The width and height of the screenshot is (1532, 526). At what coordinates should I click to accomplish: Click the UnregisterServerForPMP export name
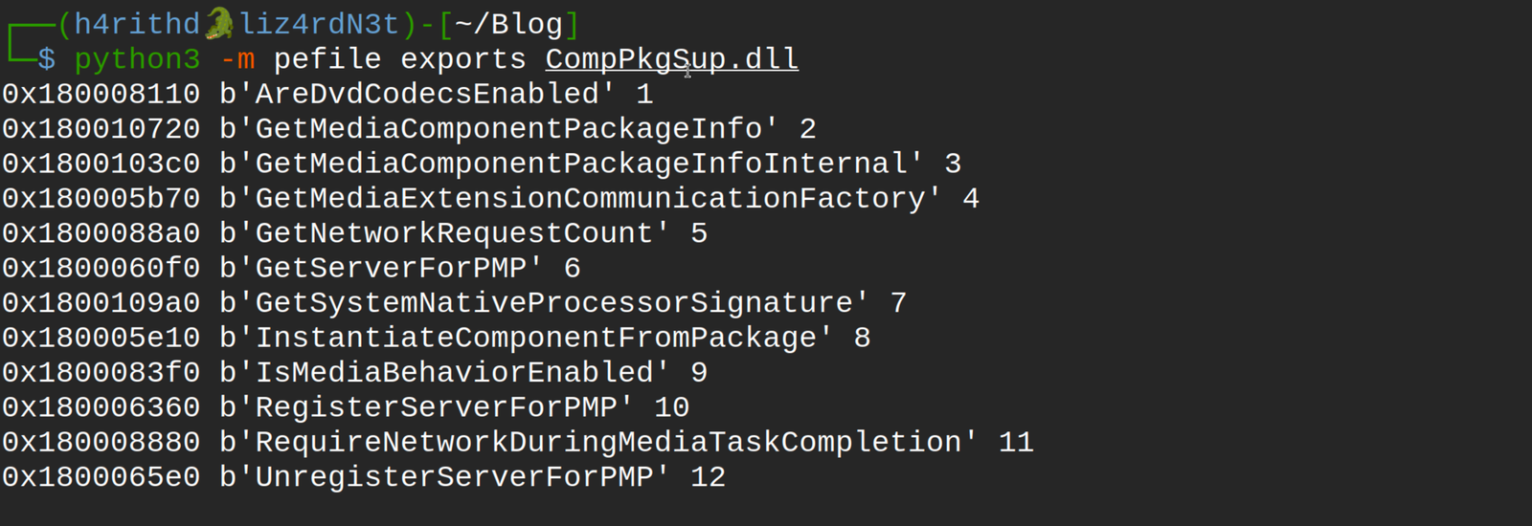(454, 477)
